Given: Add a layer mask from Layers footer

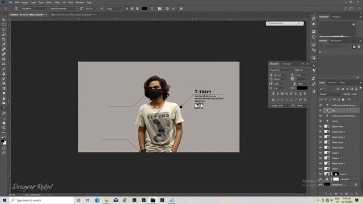Looking at the screenshot, I should point(336,194).
